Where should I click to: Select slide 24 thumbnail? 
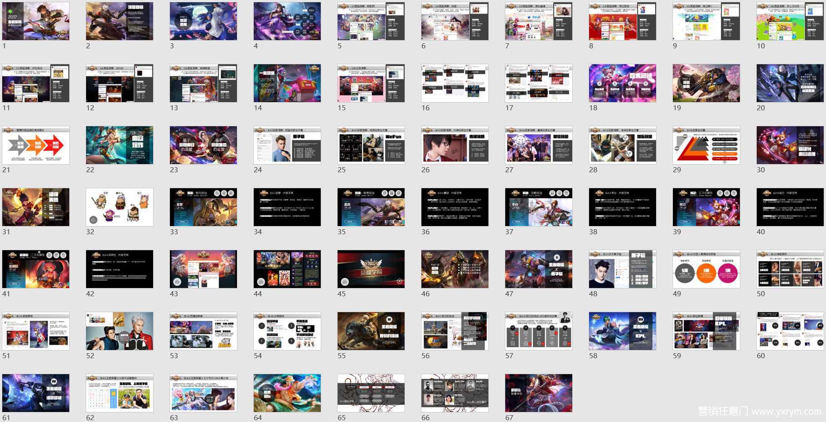pyautogui.click(x=287, y=145)
